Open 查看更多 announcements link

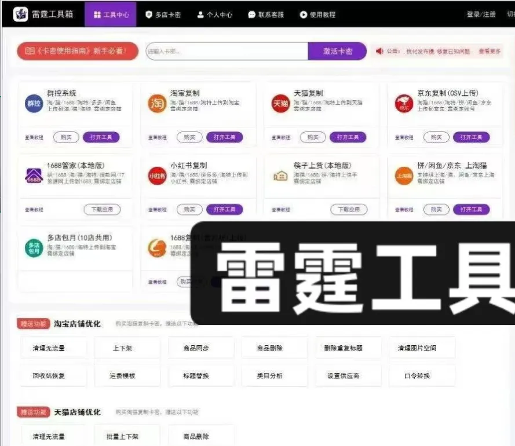[x=490, y=51]
